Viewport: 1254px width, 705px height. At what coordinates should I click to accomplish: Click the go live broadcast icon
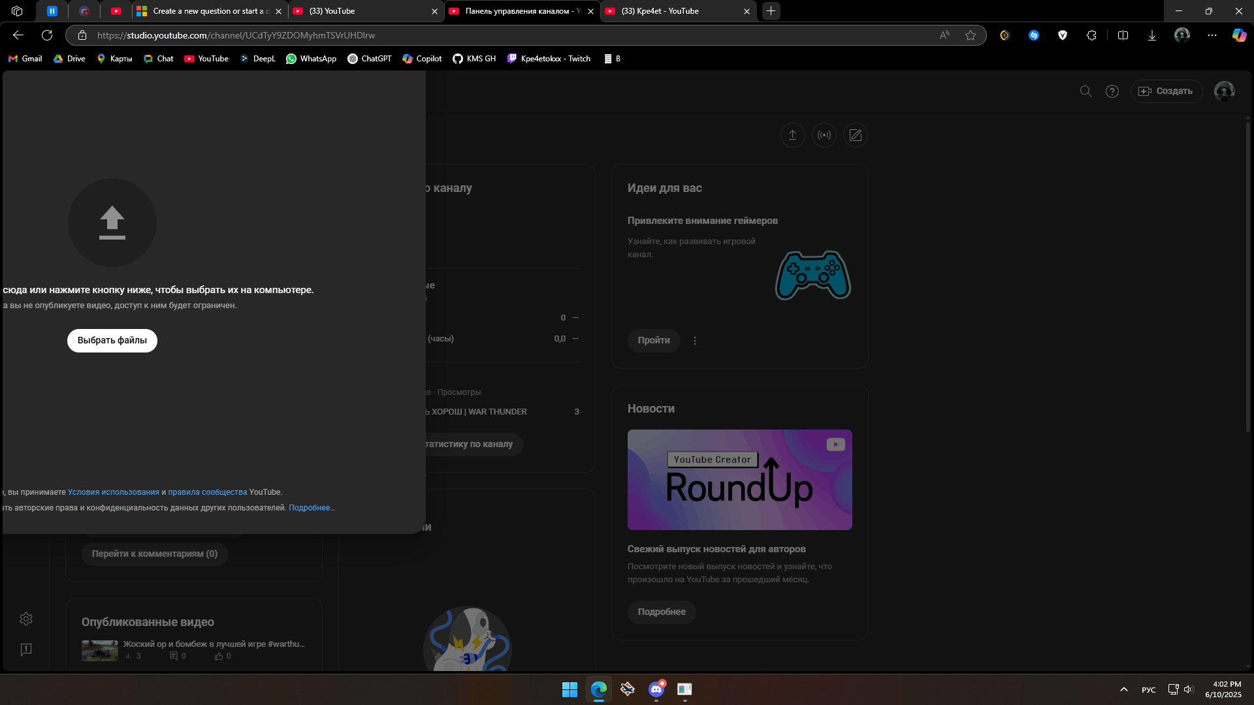click(824, 135)
